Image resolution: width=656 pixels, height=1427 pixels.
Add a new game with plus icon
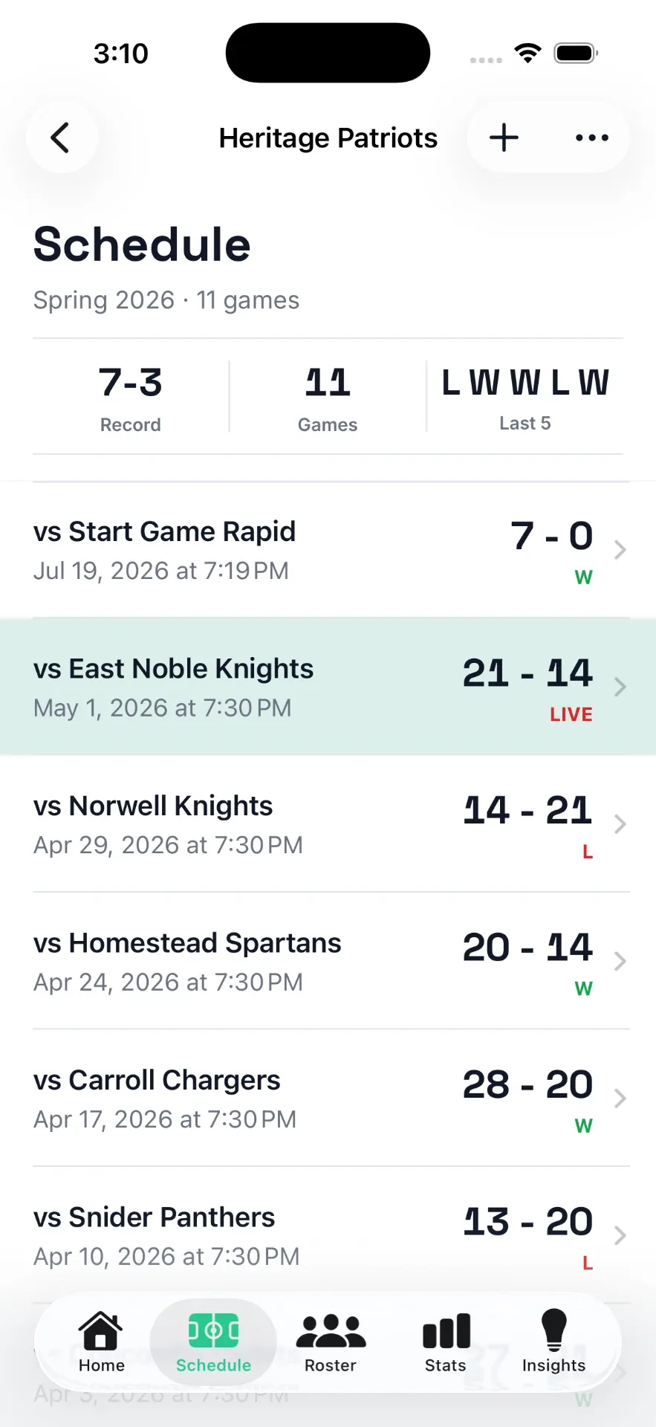504,137
